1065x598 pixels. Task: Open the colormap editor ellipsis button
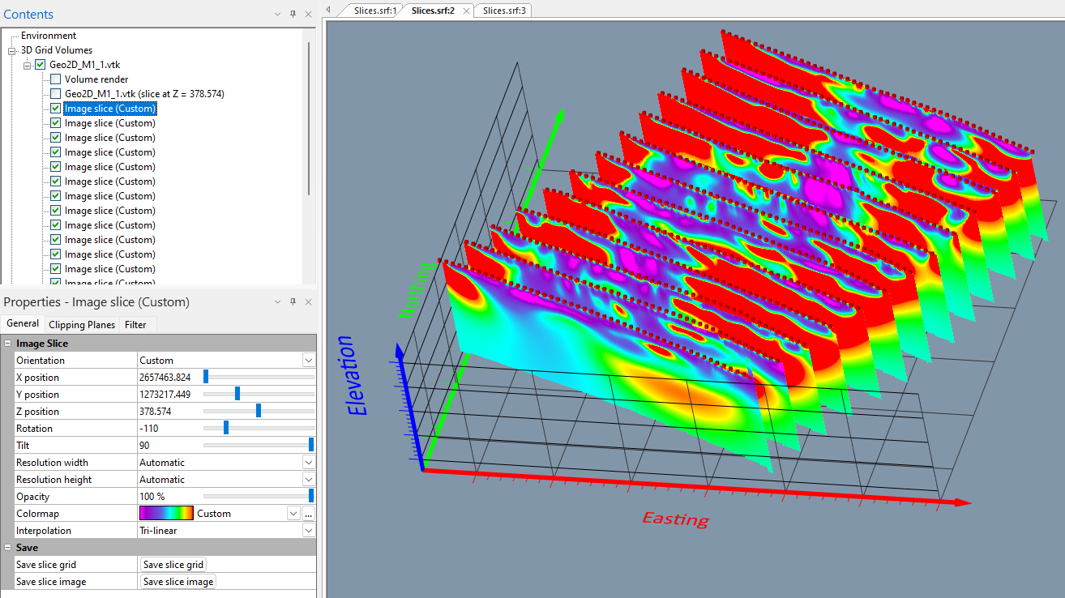pyautogui.click(x=308, y=514)
